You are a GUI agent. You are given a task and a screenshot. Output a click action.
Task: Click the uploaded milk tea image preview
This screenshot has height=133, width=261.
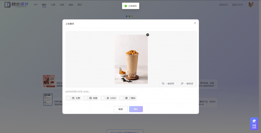click(x=131, y=59)
